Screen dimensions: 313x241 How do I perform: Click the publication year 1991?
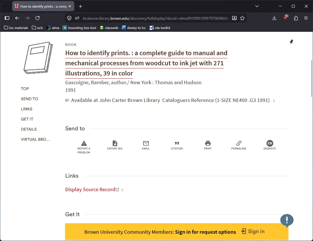(x=70, y=90)
